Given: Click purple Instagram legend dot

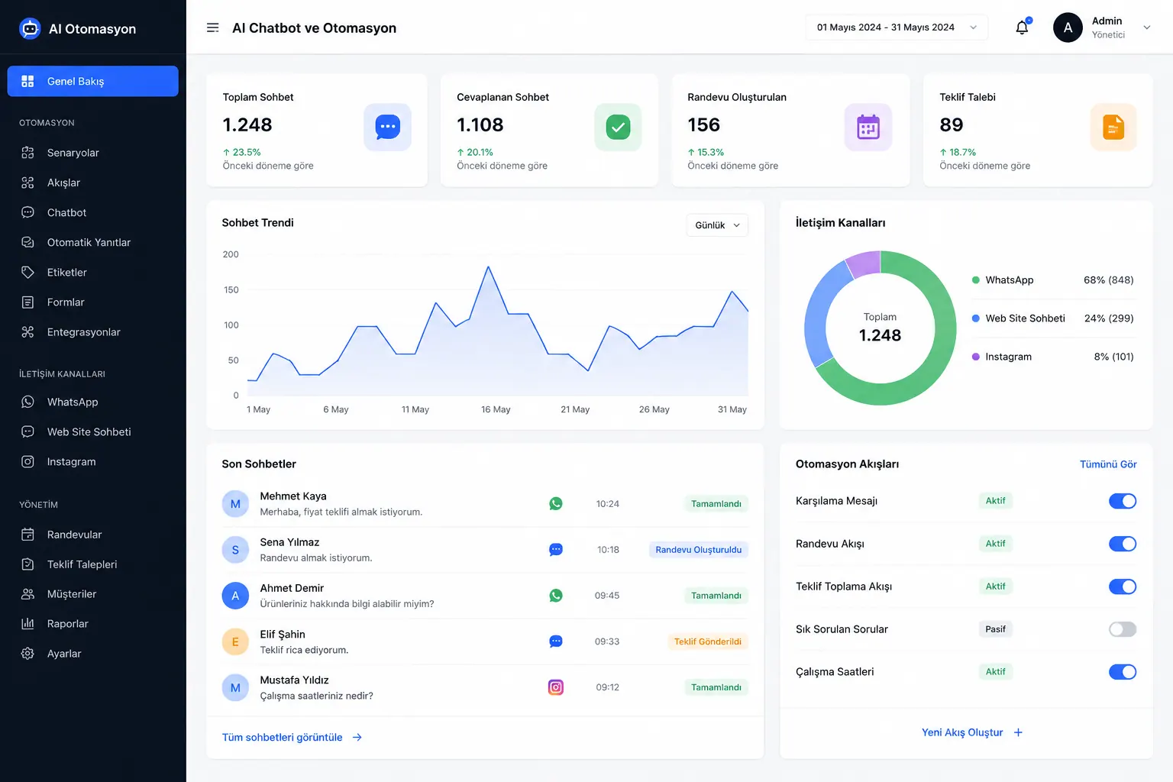Looking at the screenshot, I should tap(975, 357).
